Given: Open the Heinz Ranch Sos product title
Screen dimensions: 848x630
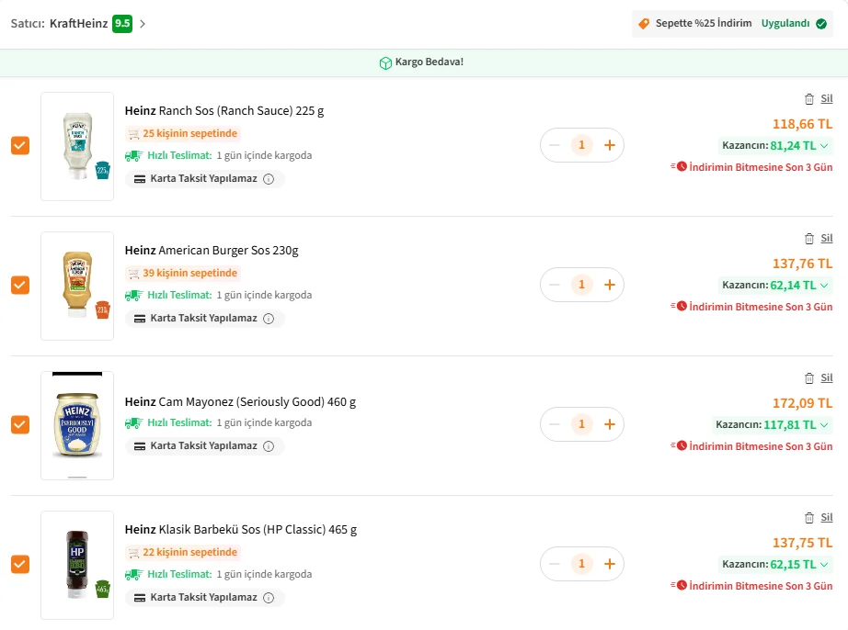Looking at the screenshot, I should (224, 111).
